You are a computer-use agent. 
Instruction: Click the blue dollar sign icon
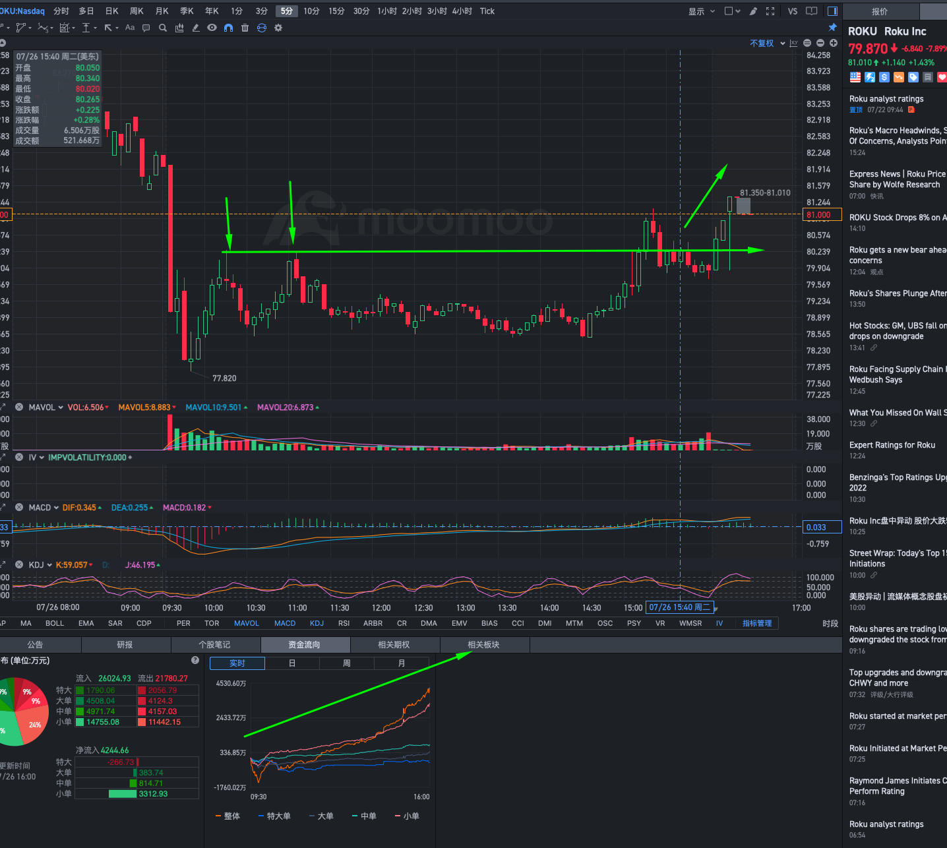click(x=884, y=77)
